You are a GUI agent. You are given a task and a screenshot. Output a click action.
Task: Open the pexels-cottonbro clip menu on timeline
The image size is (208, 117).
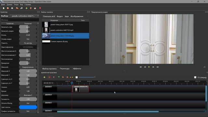pyautogui.click(x=73, y=87)
